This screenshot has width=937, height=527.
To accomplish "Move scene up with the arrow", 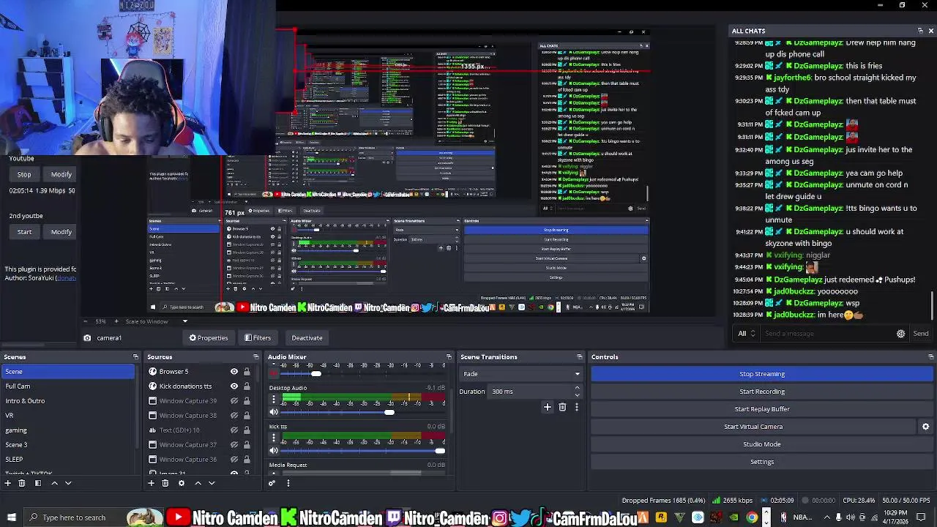I will [x=54, y=483].
